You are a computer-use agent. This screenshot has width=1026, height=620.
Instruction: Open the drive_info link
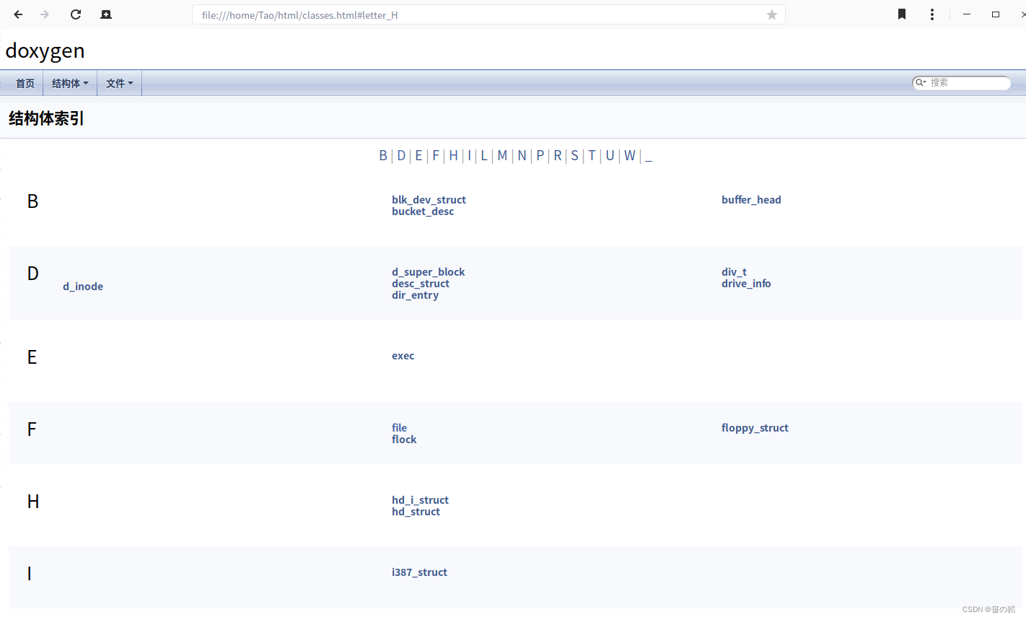click(746, 284)
